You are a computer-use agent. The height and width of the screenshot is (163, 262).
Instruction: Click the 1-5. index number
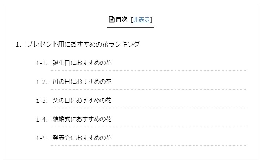coord(42,138)
